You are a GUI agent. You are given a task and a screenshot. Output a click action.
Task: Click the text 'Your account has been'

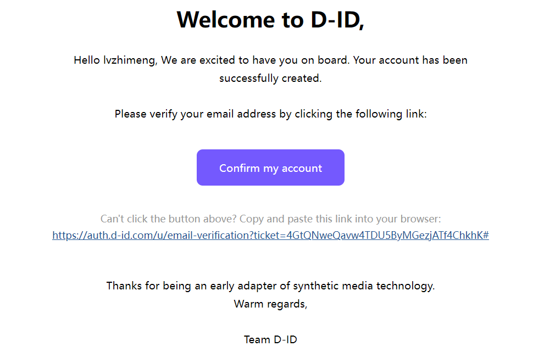point(410,60)
